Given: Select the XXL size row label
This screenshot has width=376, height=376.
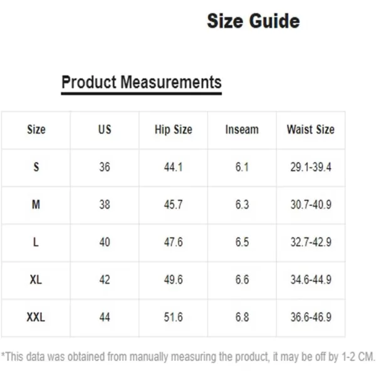Looking at the screenshot, I should pyautogui.click(x=36, y=317).
